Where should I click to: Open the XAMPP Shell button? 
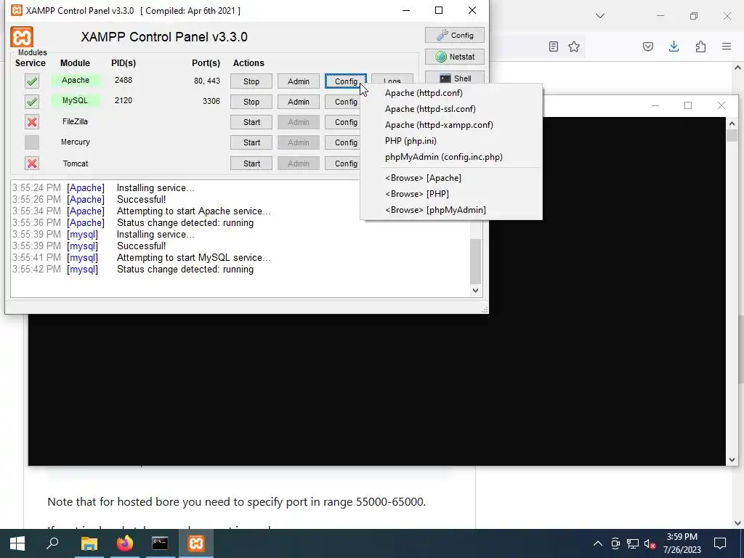[x=455, y=78]
